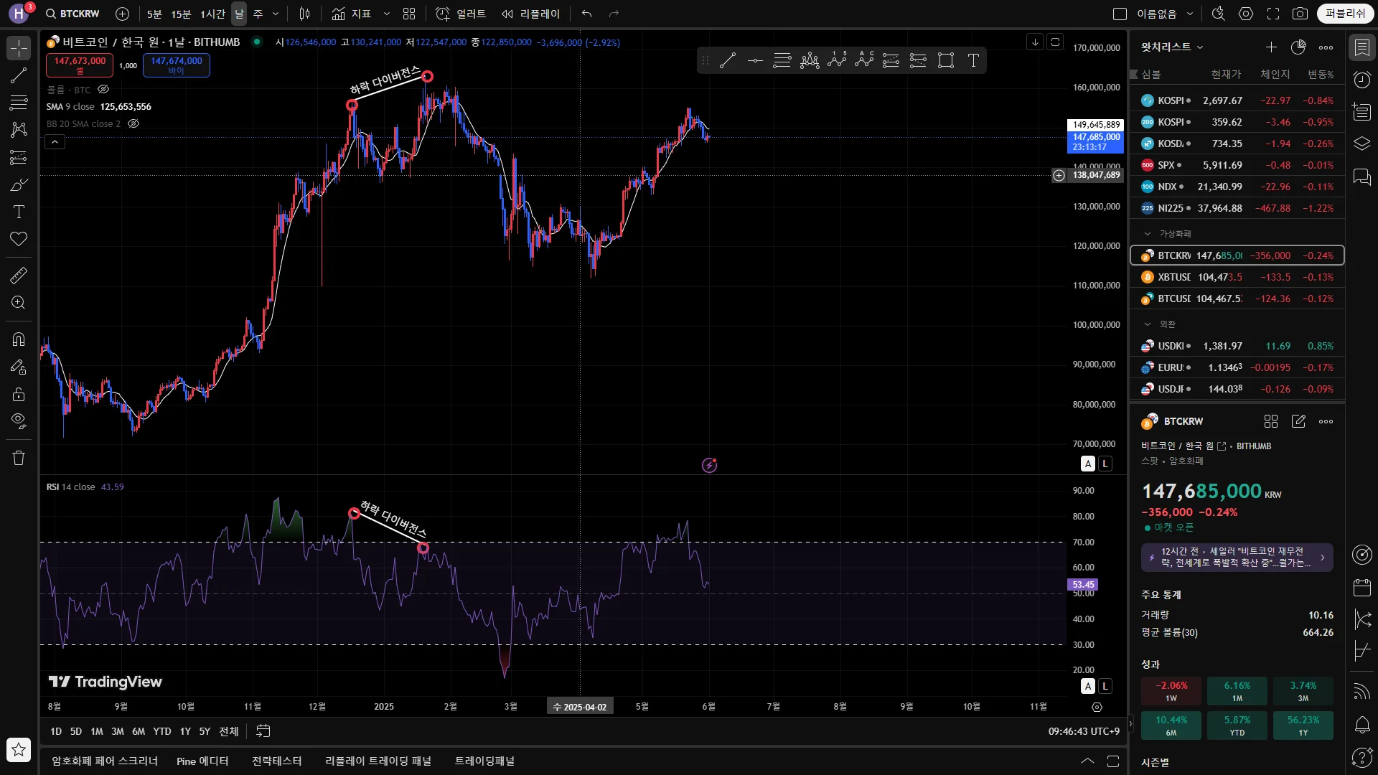Screen dimensions: 1378x775
Task: Select the text annotation tool
Action: pos(19,212)
